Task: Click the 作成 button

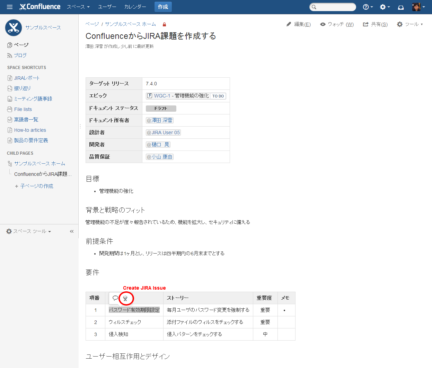Action: click(x=163, y=7)
